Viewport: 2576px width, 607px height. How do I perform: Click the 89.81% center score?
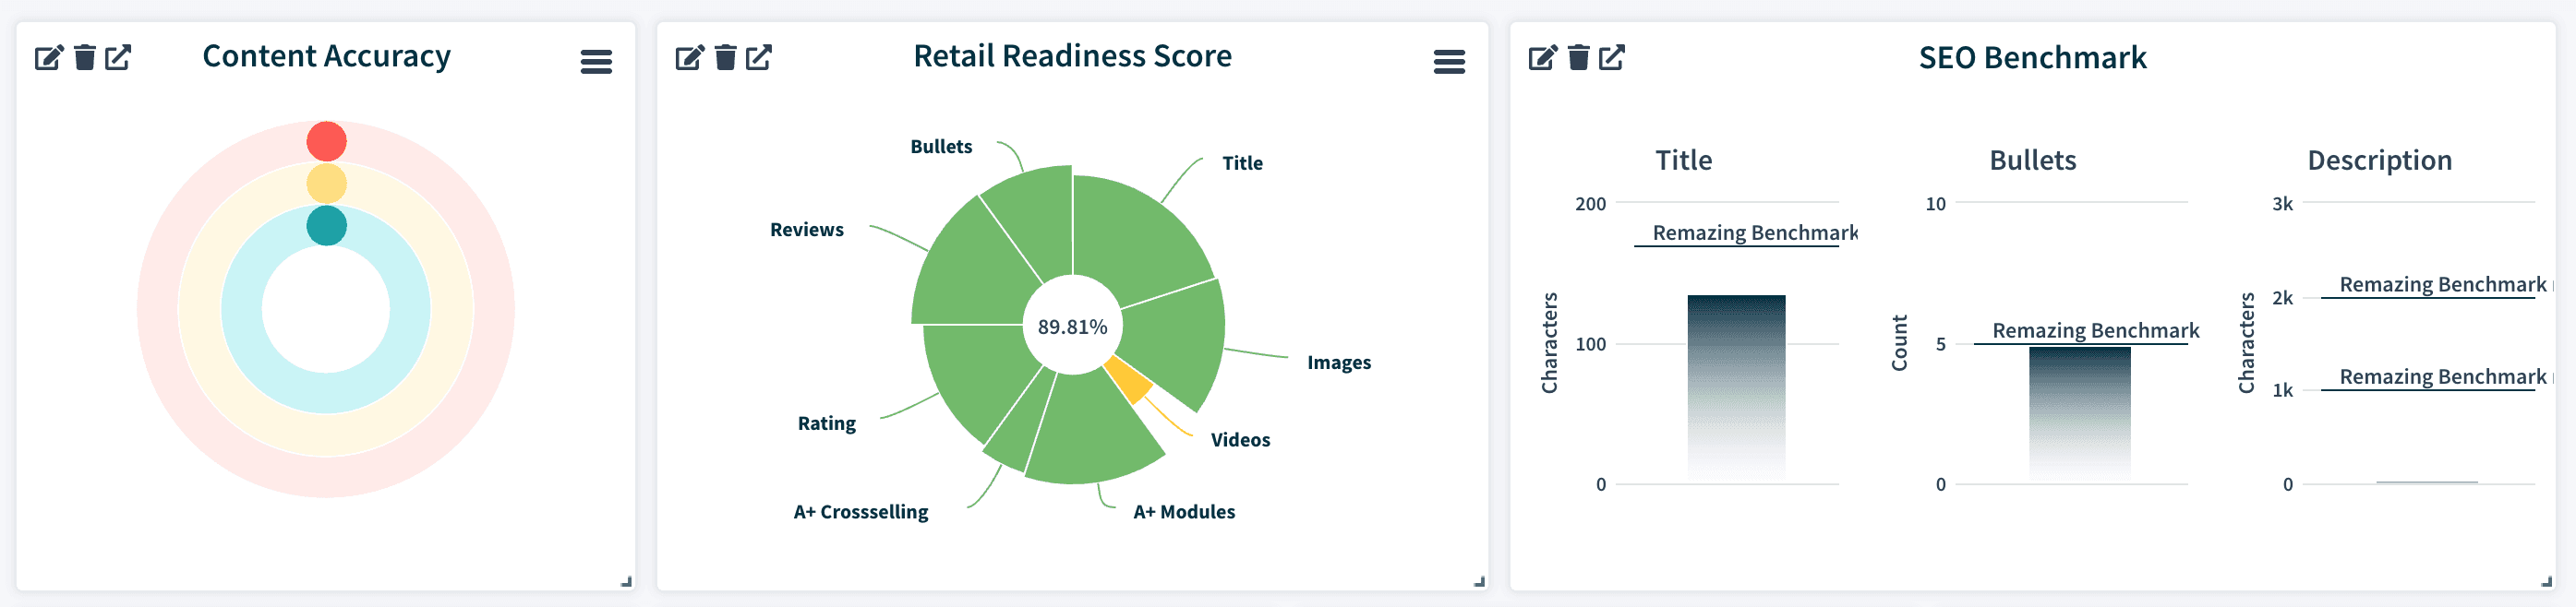click(1072, 327)
